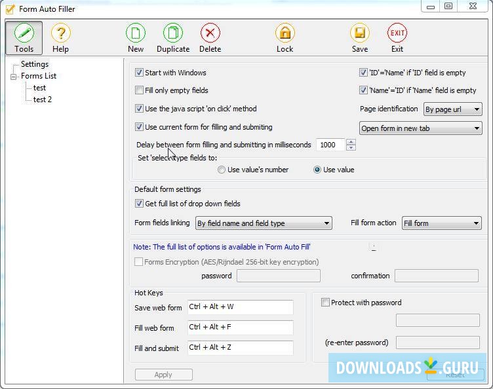The image size is (493, 389).
Task: Click the Protect with password input field
Action: point(438,320)
